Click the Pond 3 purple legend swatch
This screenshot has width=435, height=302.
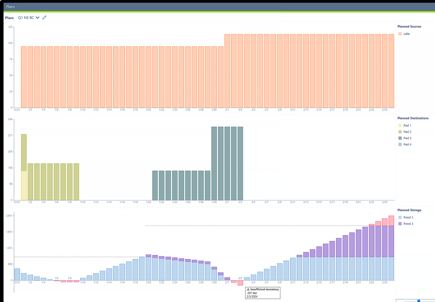[400, 224]
